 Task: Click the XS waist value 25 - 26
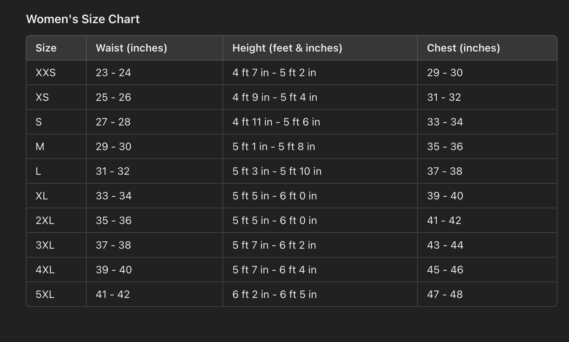[x=113, y=97]
